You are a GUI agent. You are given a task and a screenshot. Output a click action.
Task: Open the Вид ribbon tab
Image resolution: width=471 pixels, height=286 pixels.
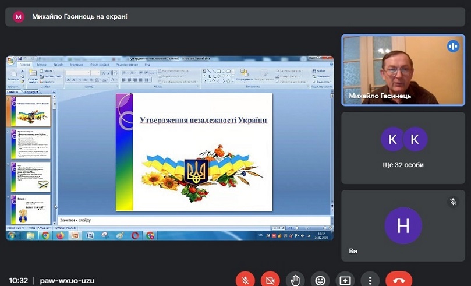tap(147, 65)
